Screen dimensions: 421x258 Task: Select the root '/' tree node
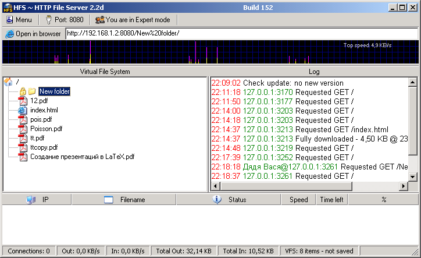coord(17,82)
